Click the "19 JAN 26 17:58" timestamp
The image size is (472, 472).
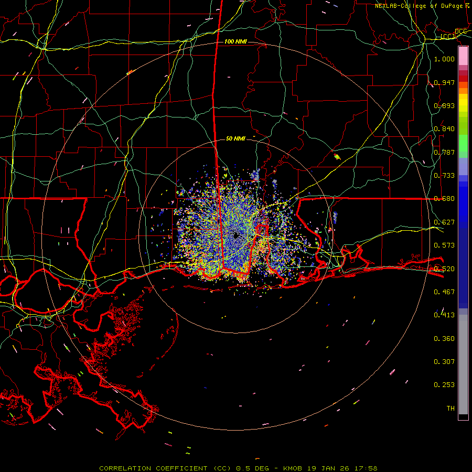coord(342,468)
